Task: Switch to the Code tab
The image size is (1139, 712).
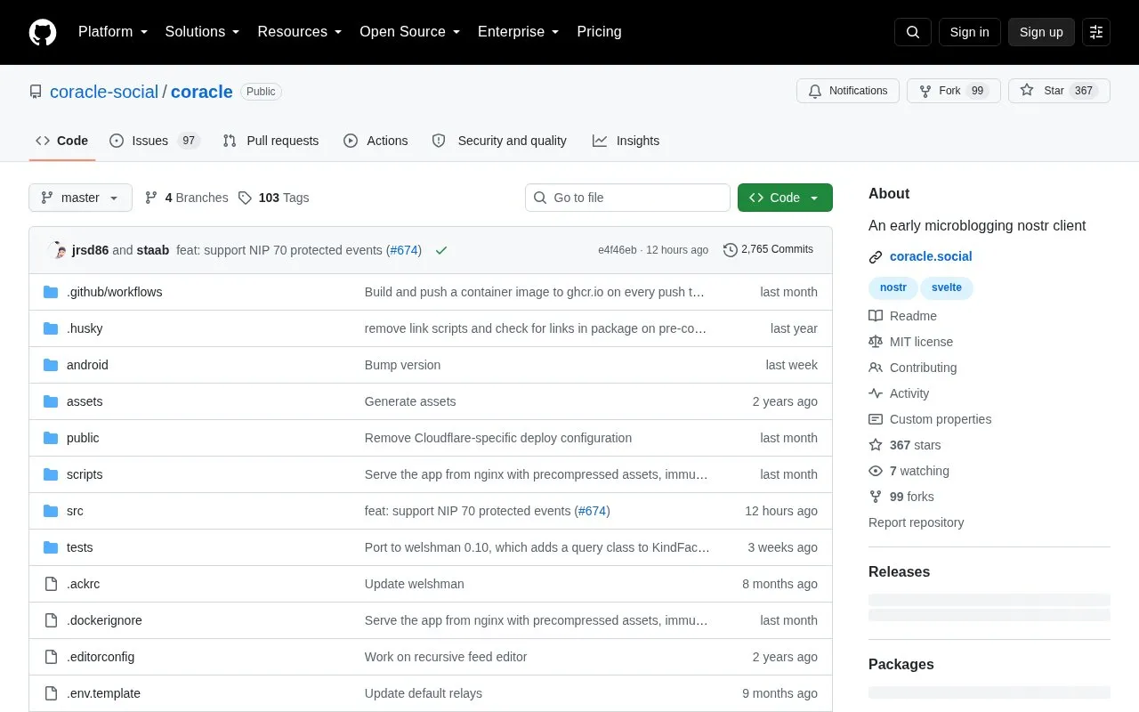Action: point(62,141)
